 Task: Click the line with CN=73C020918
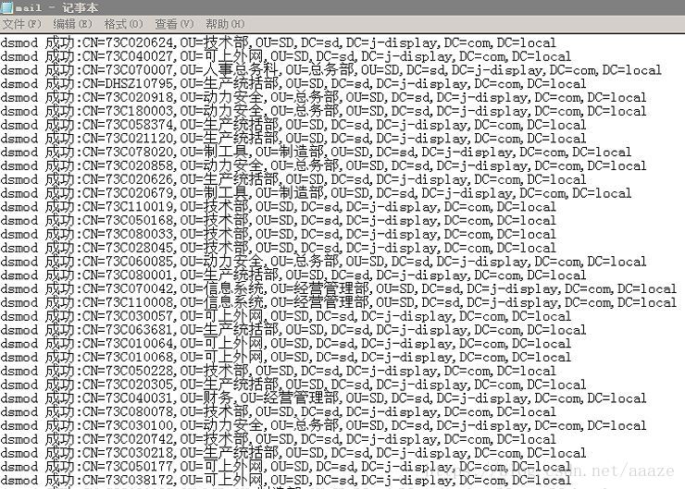click(x=324, y=97)
